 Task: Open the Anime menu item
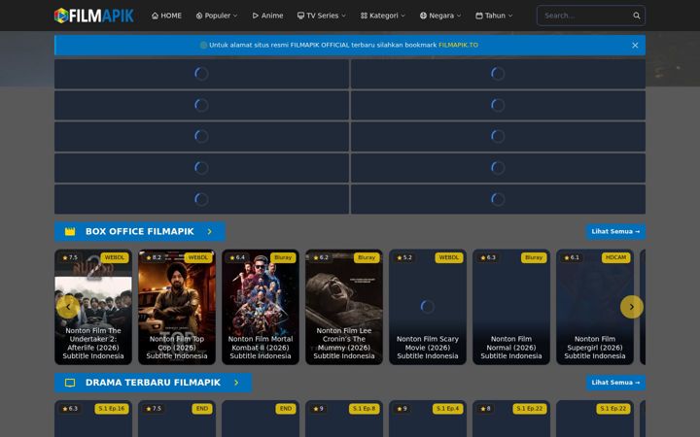pos(267,16)
